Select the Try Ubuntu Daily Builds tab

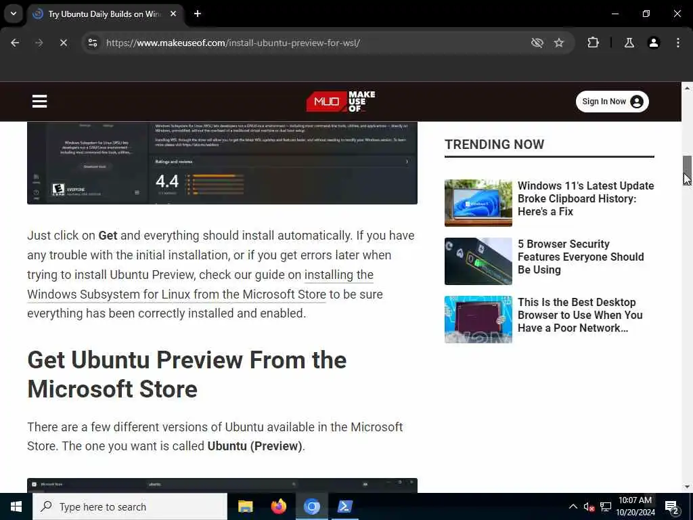[x=105, y=14]
